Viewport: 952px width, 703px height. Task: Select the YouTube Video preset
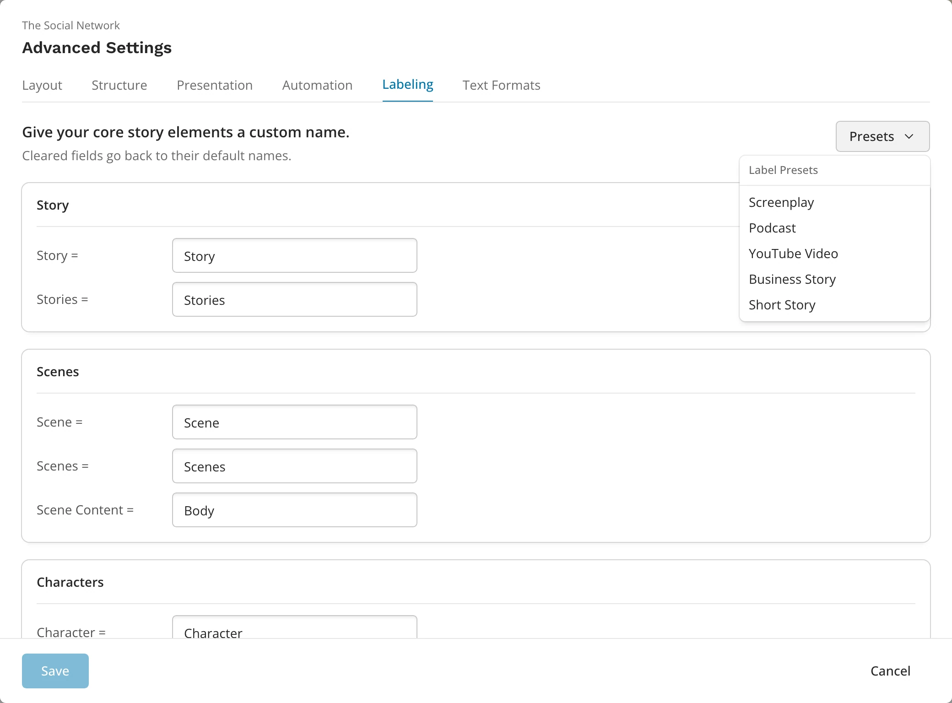click(x=834, y=254)
